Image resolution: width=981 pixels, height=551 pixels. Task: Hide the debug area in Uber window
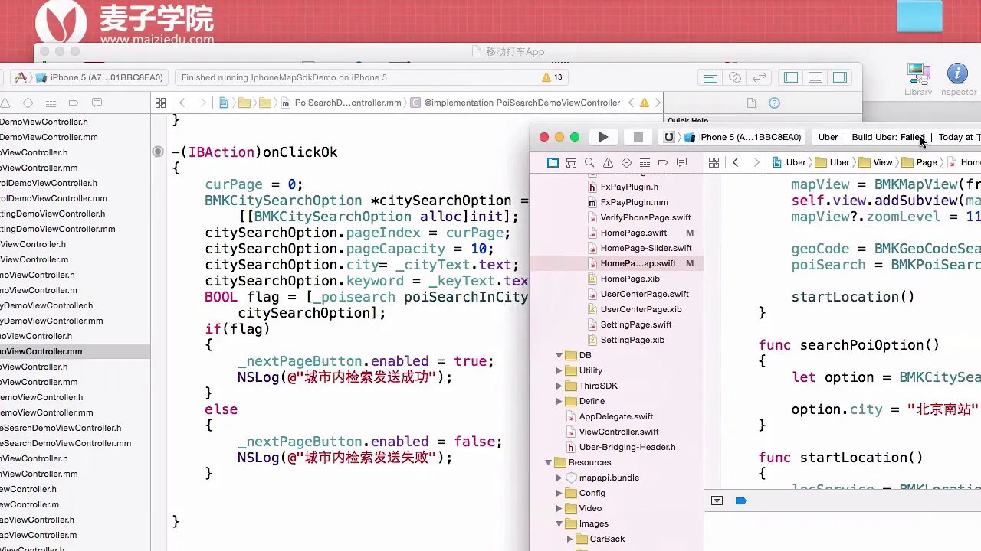point(717,500)
